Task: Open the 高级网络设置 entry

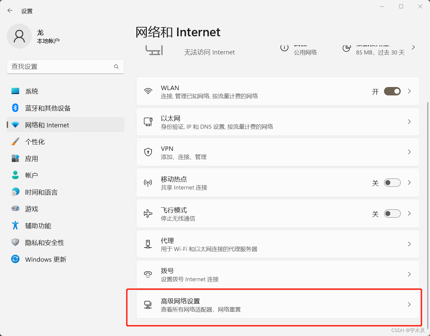Action: point(278,305)
